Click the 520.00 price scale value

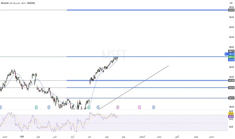(x=231, y=37)
